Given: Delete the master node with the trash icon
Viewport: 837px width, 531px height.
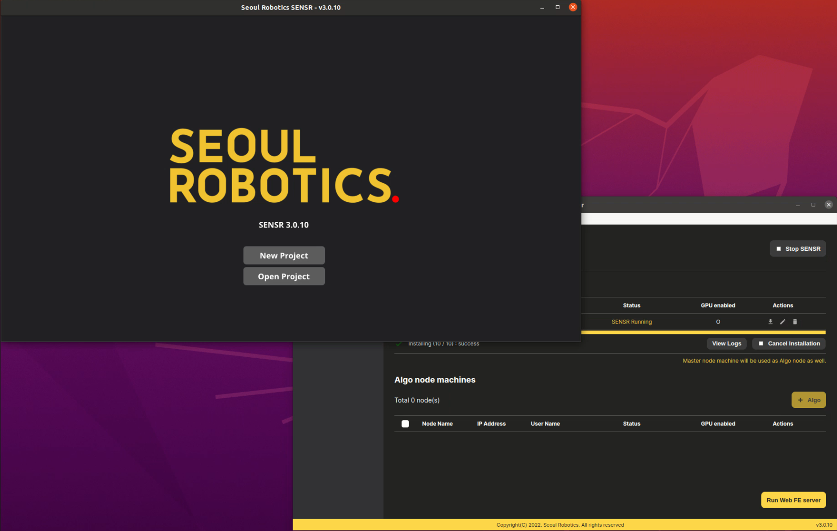Looking at the screenshot, I should click(x=795, y=322).
